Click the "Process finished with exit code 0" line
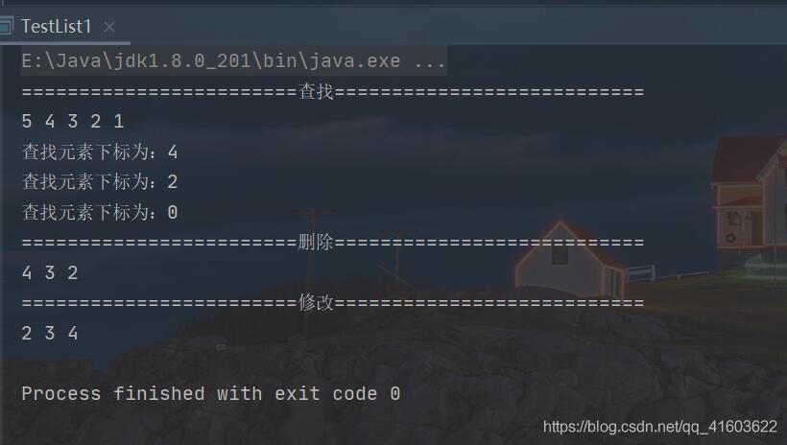 pyautogui.click(x=211, y=393)
